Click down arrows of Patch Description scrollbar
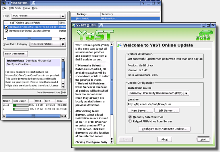The width and height of the screenshot is (220, 152). 63,85
